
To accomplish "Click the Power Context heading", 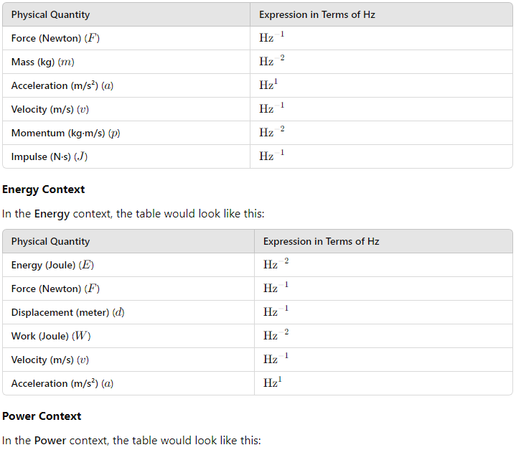I will (x=42, y=416).
